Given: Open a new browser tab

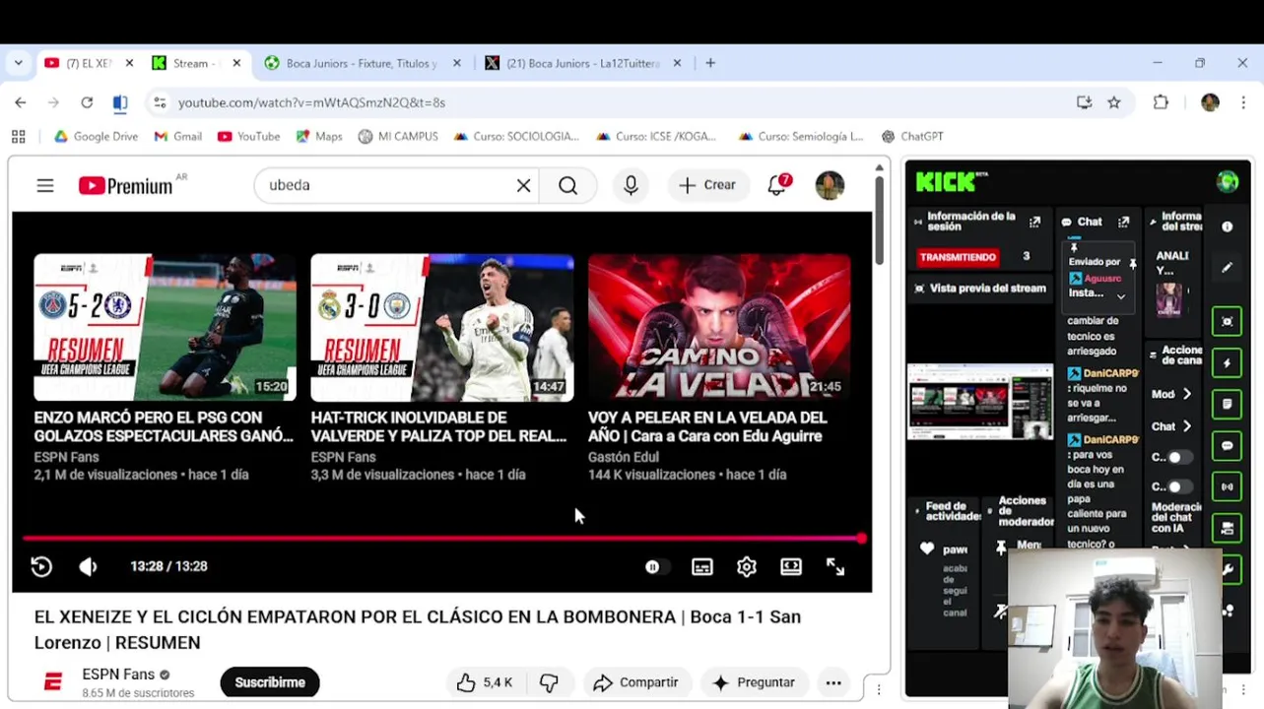Looking at the screenshot, I should 710,63.
